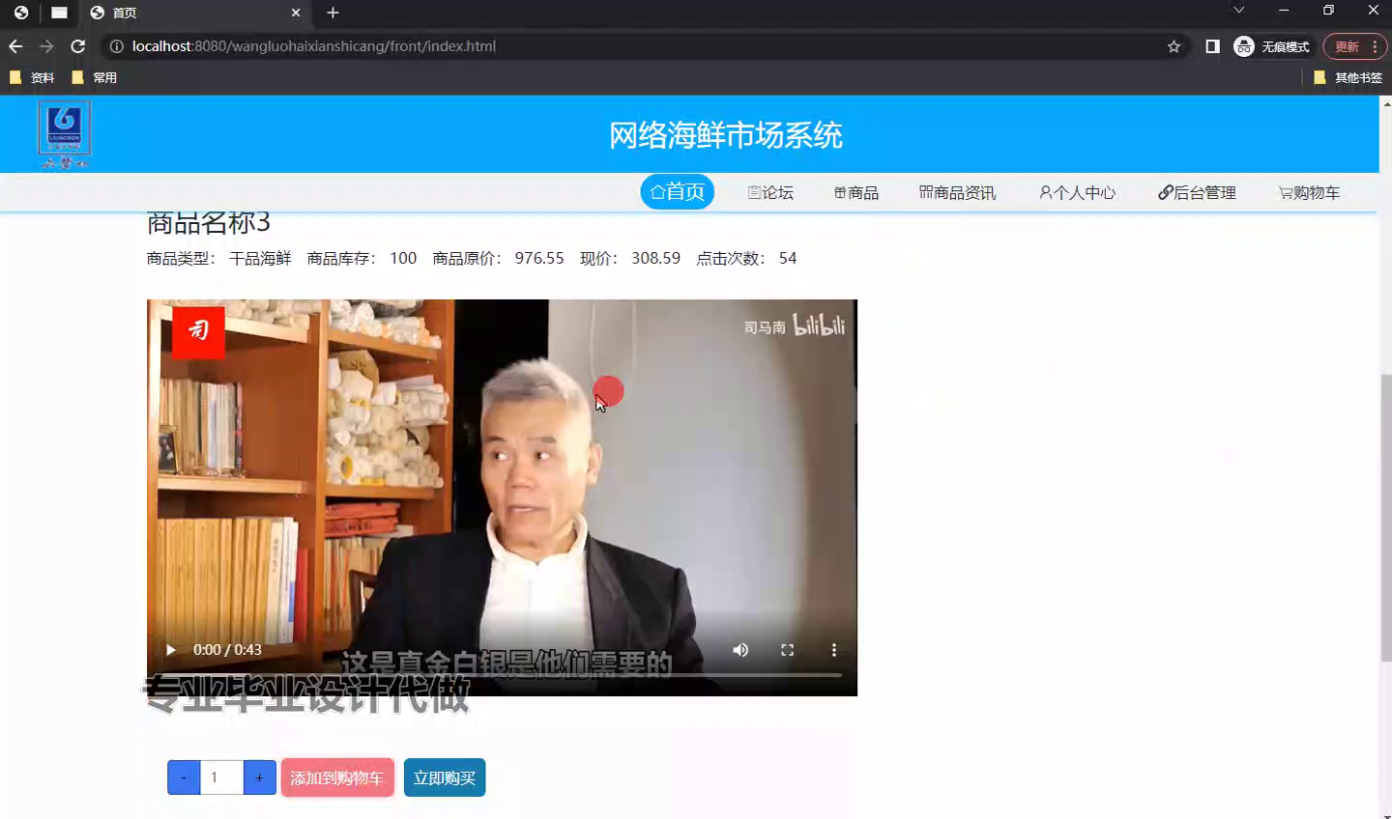
Task: Click the page vertical scrollbar
Action: click(1385, 518)
